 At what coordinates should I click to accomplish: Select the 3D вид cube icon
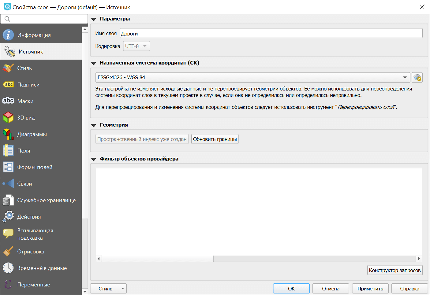tap(8, 117)
